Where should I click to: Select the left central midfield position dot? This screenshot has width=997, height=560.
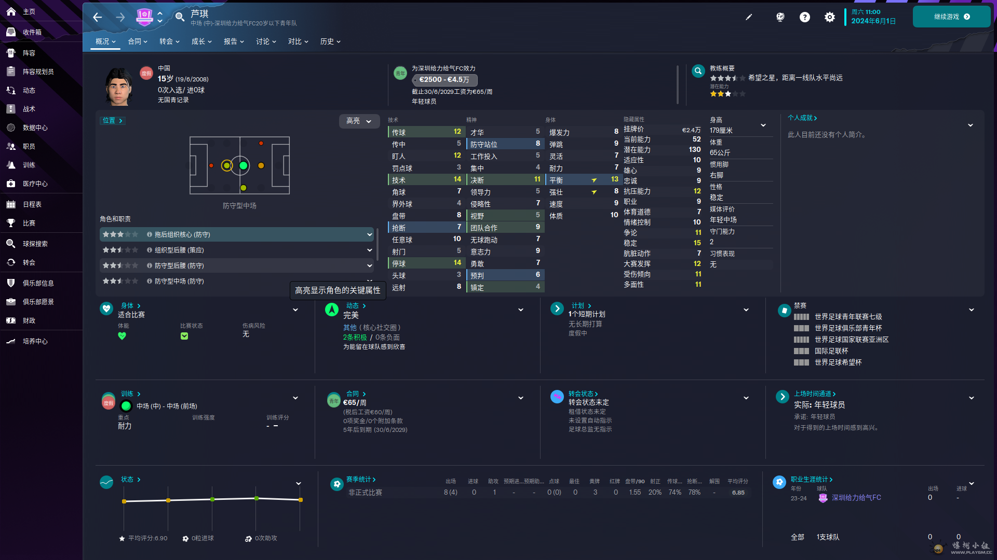(x=226, y=165)
